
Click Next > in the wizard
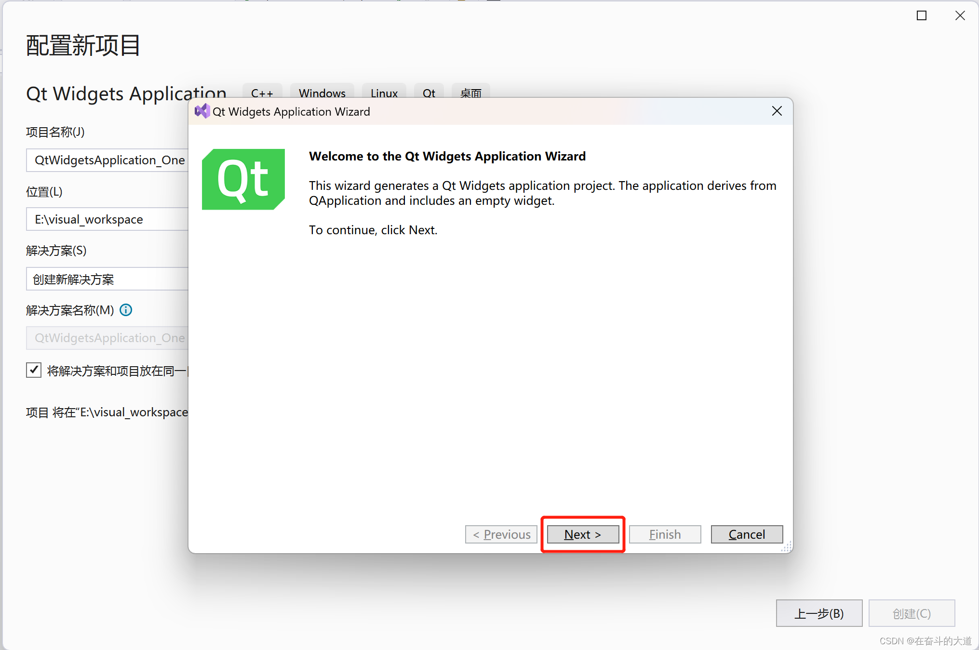coord(583,534)
